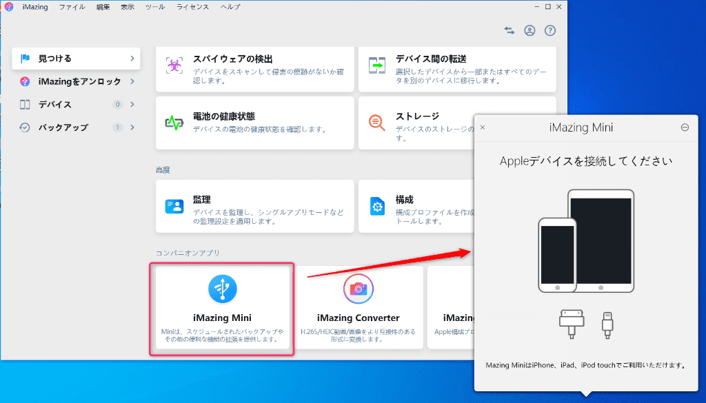Open the 表示 menu
The image size is (706, 403).
pyautogui.click(x=128, y=7)
